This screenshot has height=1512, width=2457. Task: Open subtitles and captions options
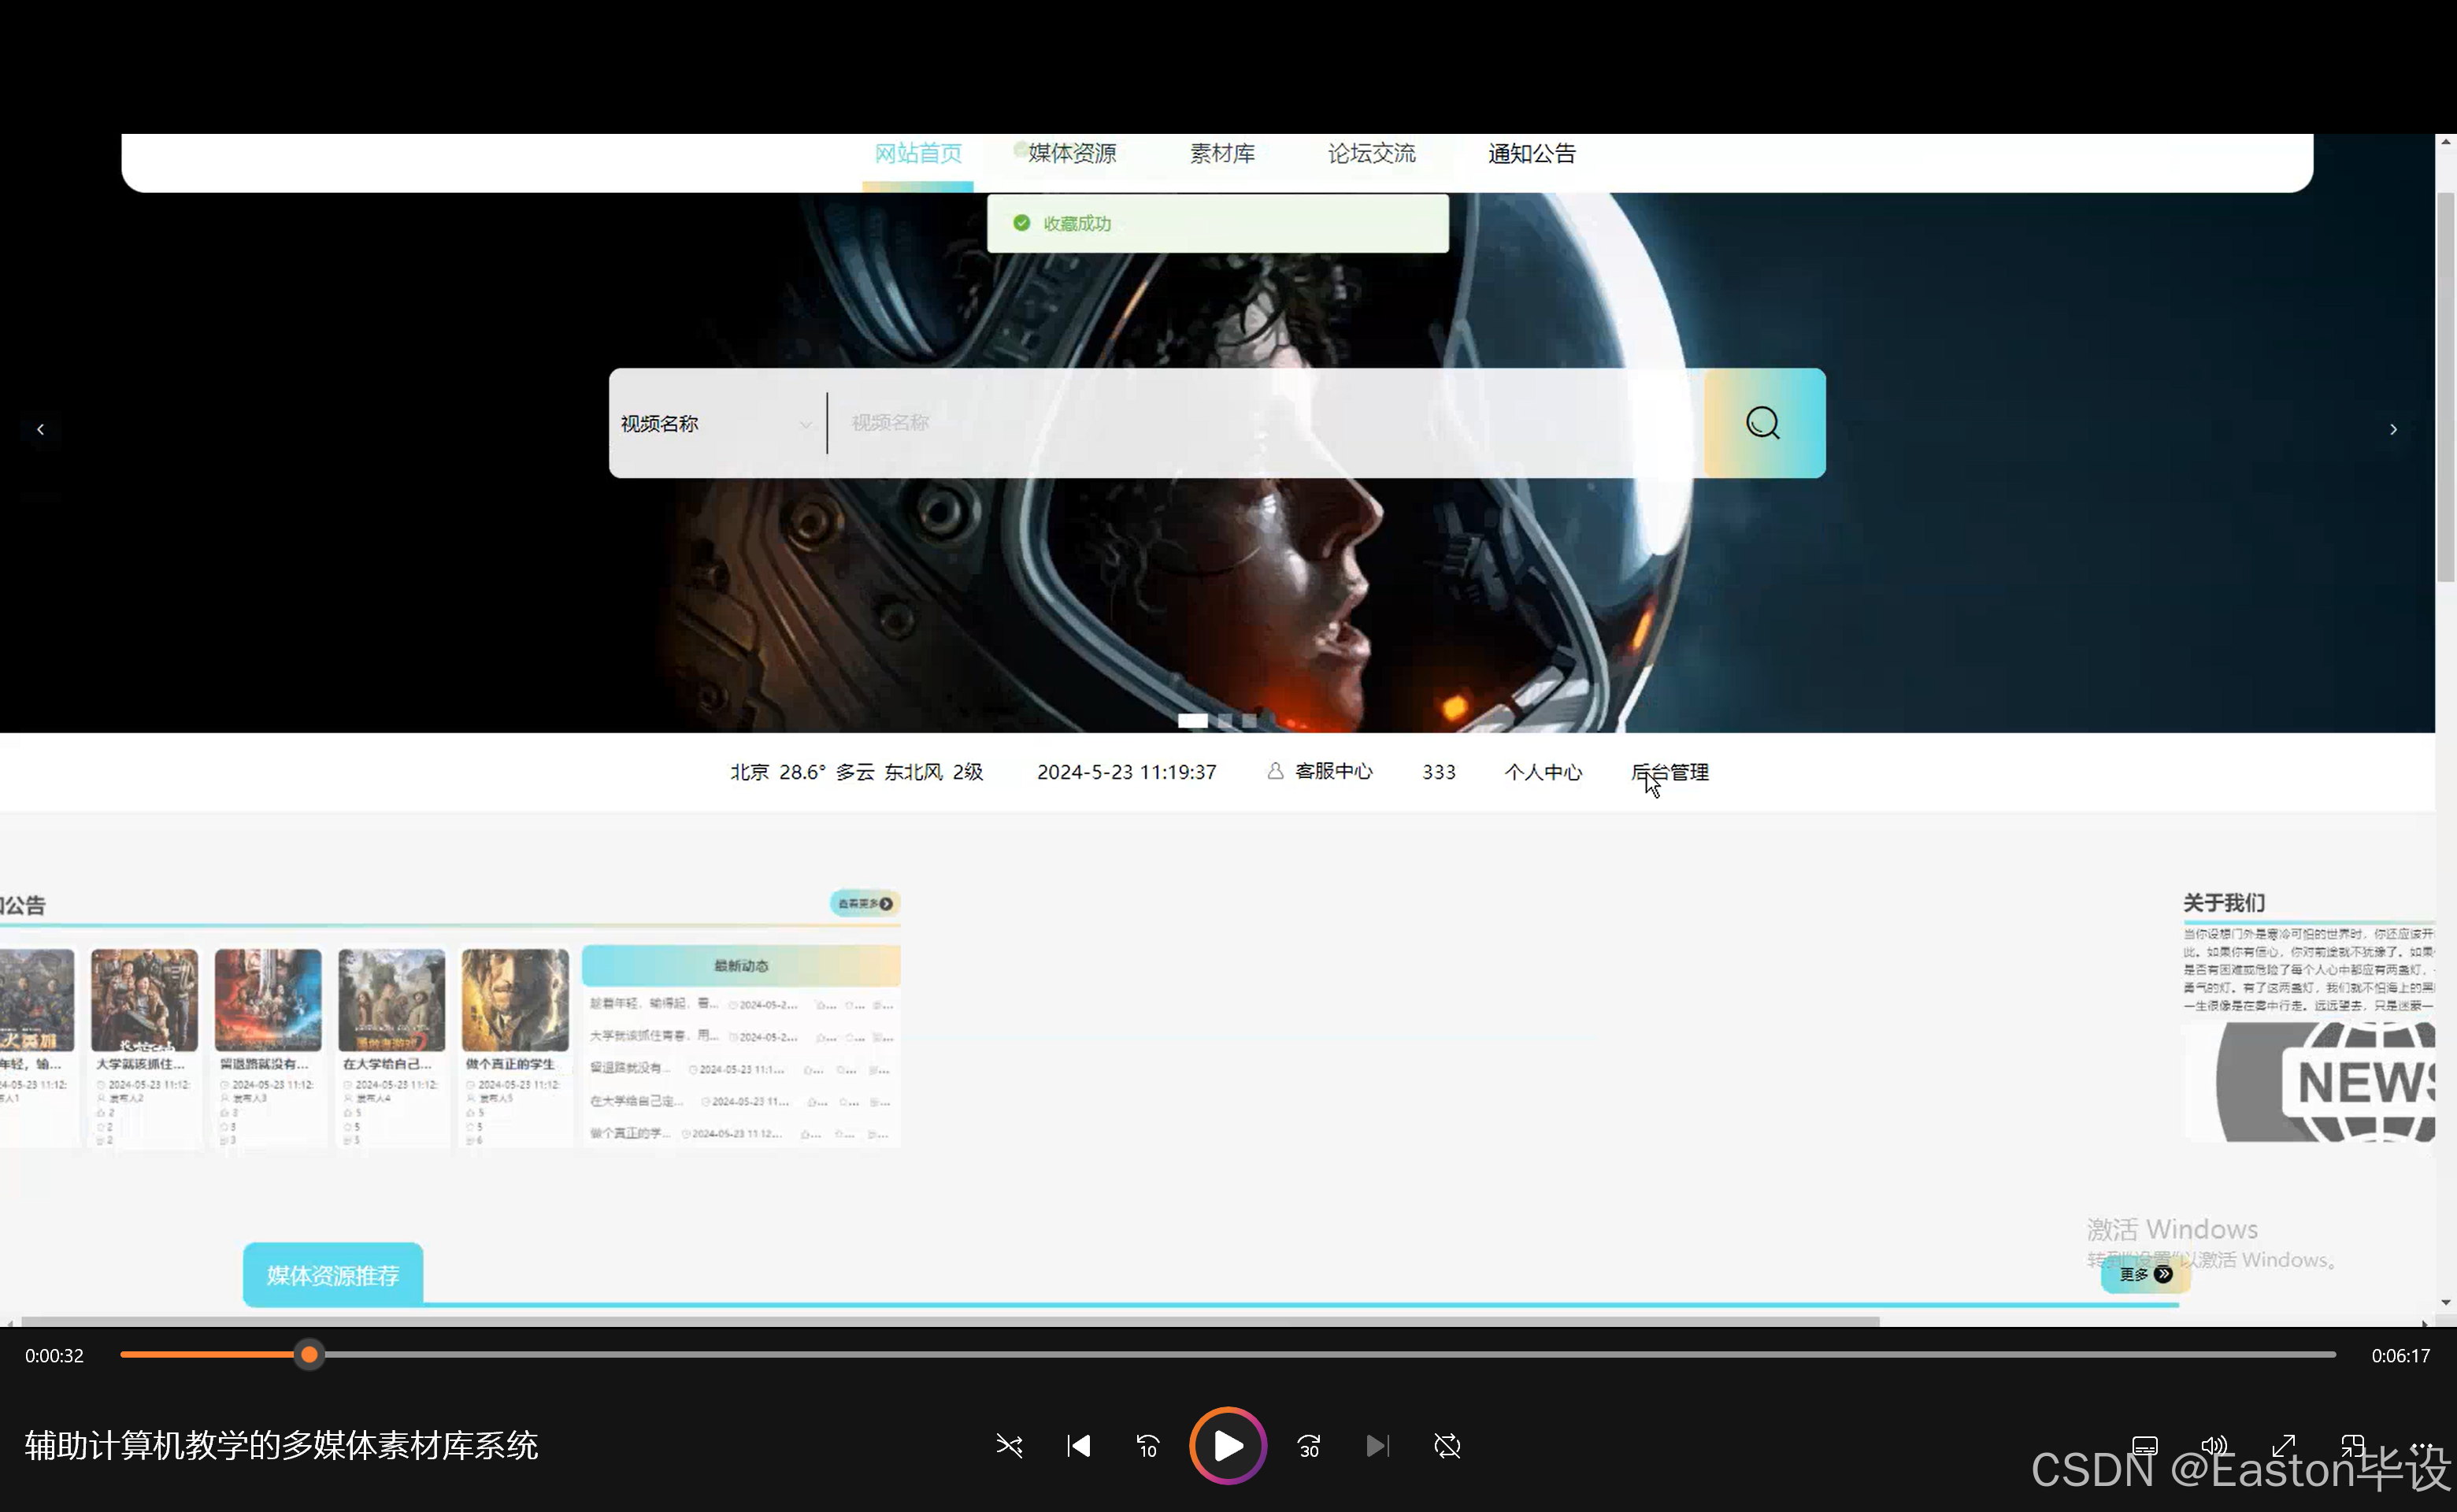pos(2144,1446)
